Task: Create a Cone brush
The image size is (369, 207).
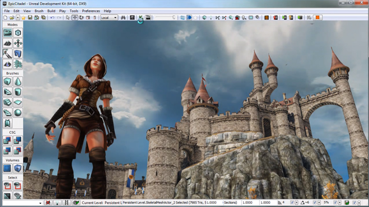Action: [18, 82]
